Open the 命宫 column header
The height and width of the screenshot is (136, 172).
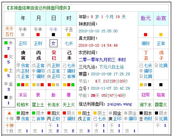pyautogui.click(x=161, y=18)
